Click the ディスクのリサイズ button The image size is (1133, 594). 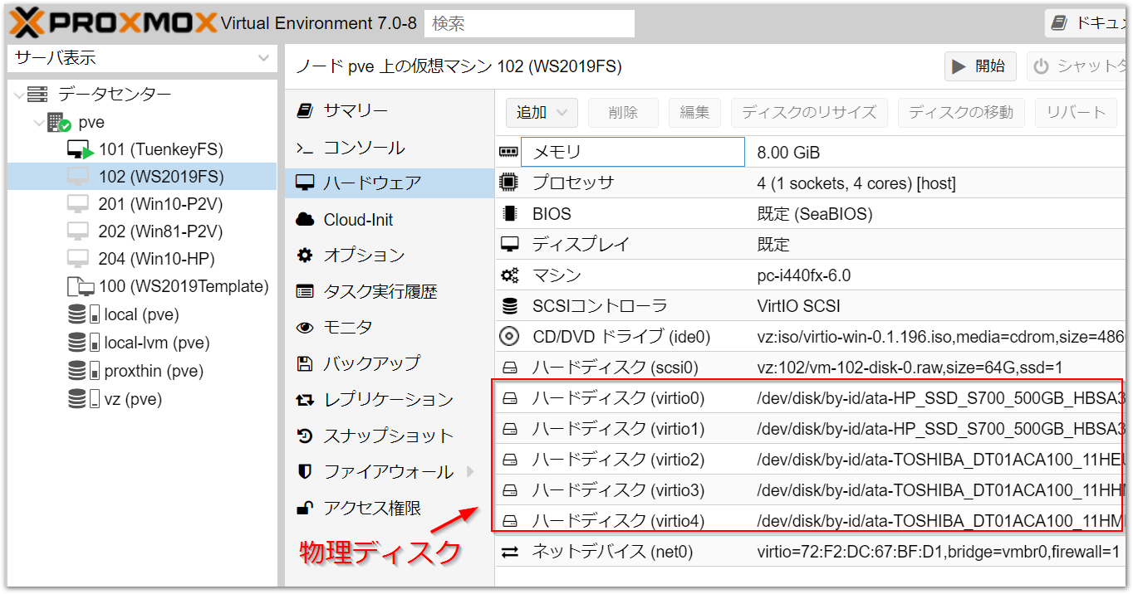tap(809, 113)
